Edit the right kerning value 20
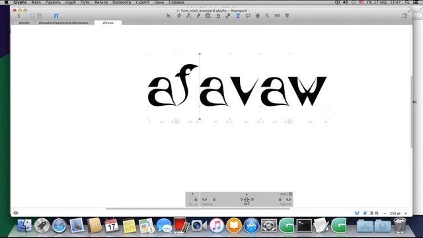Image resolution: width=423 pixels, height=238 pixels. click(252, 200)
